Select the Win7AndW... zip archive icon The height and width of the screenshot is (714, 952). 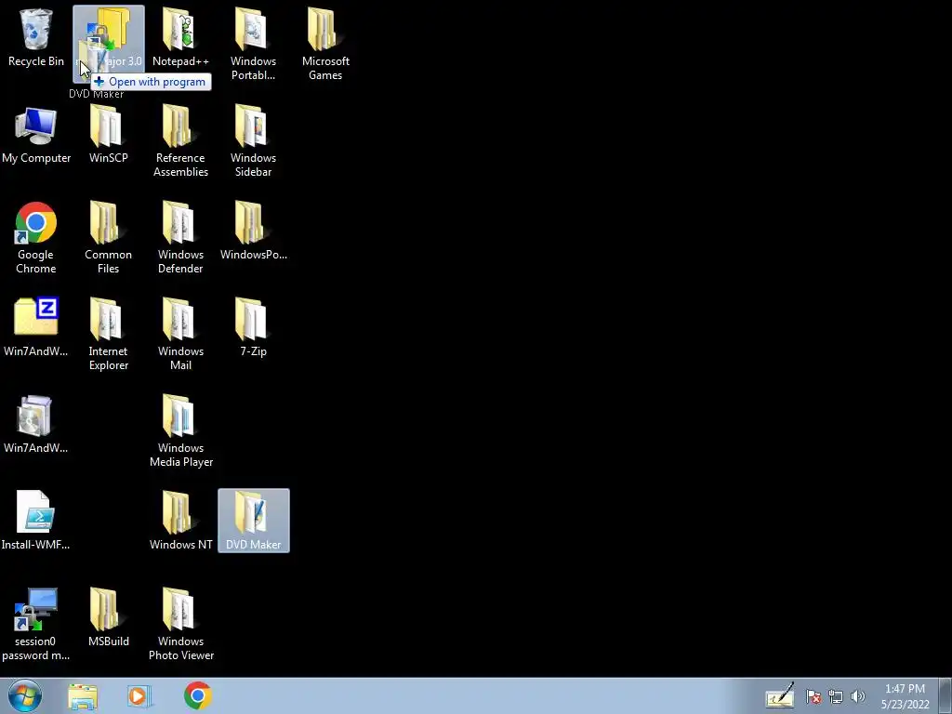36,328
